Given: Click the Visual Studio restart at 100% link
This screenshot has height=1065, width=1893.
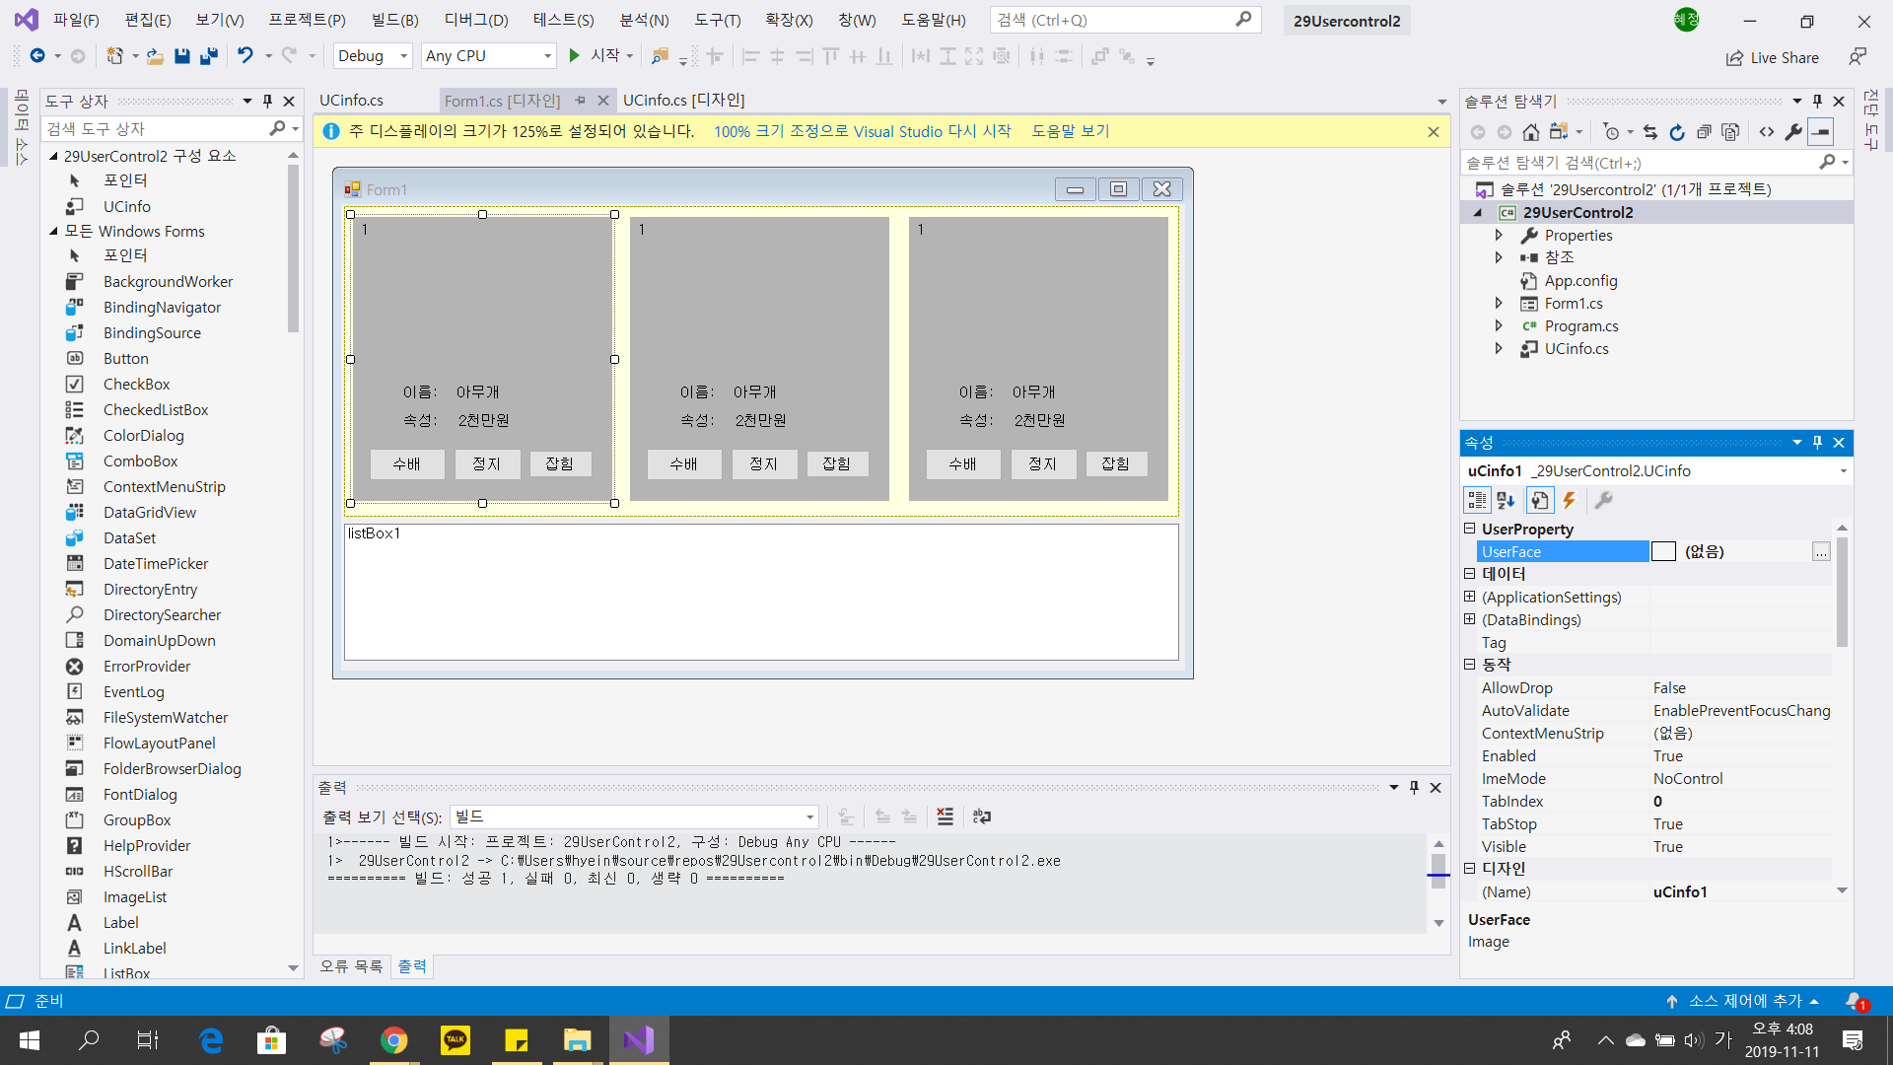Looking at the screenshot, I should click(x=862, y=131).
